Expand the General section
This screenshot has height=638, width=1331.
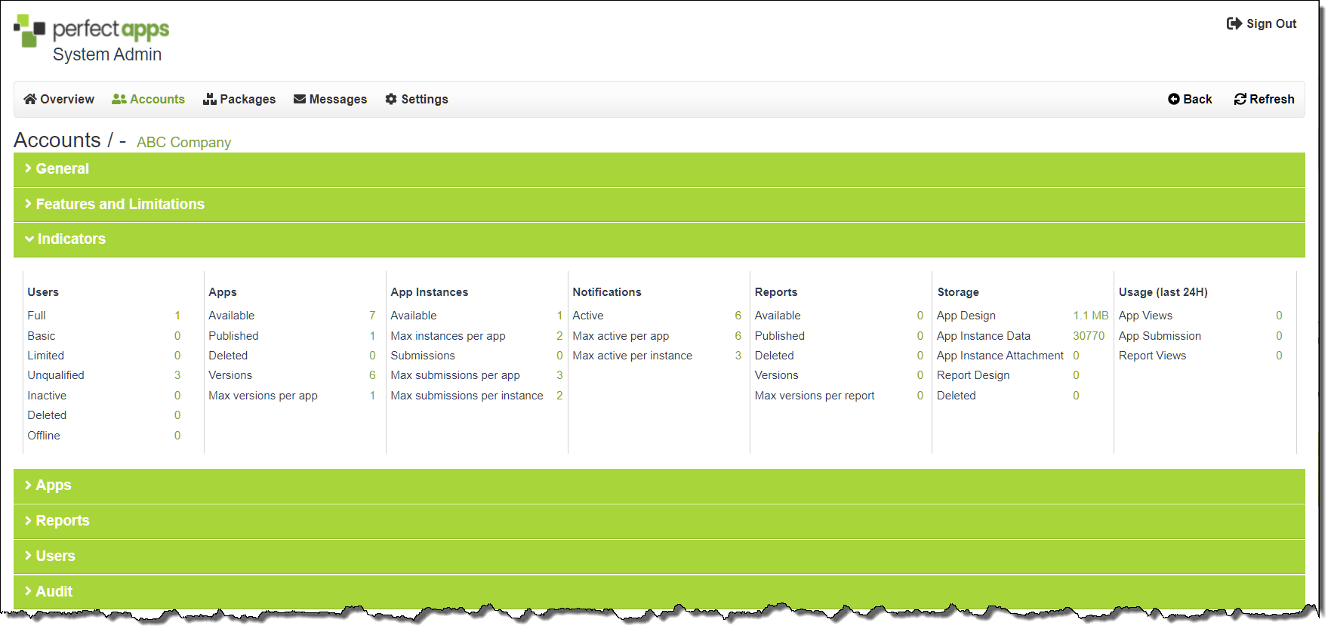click(x=659, y=169)
